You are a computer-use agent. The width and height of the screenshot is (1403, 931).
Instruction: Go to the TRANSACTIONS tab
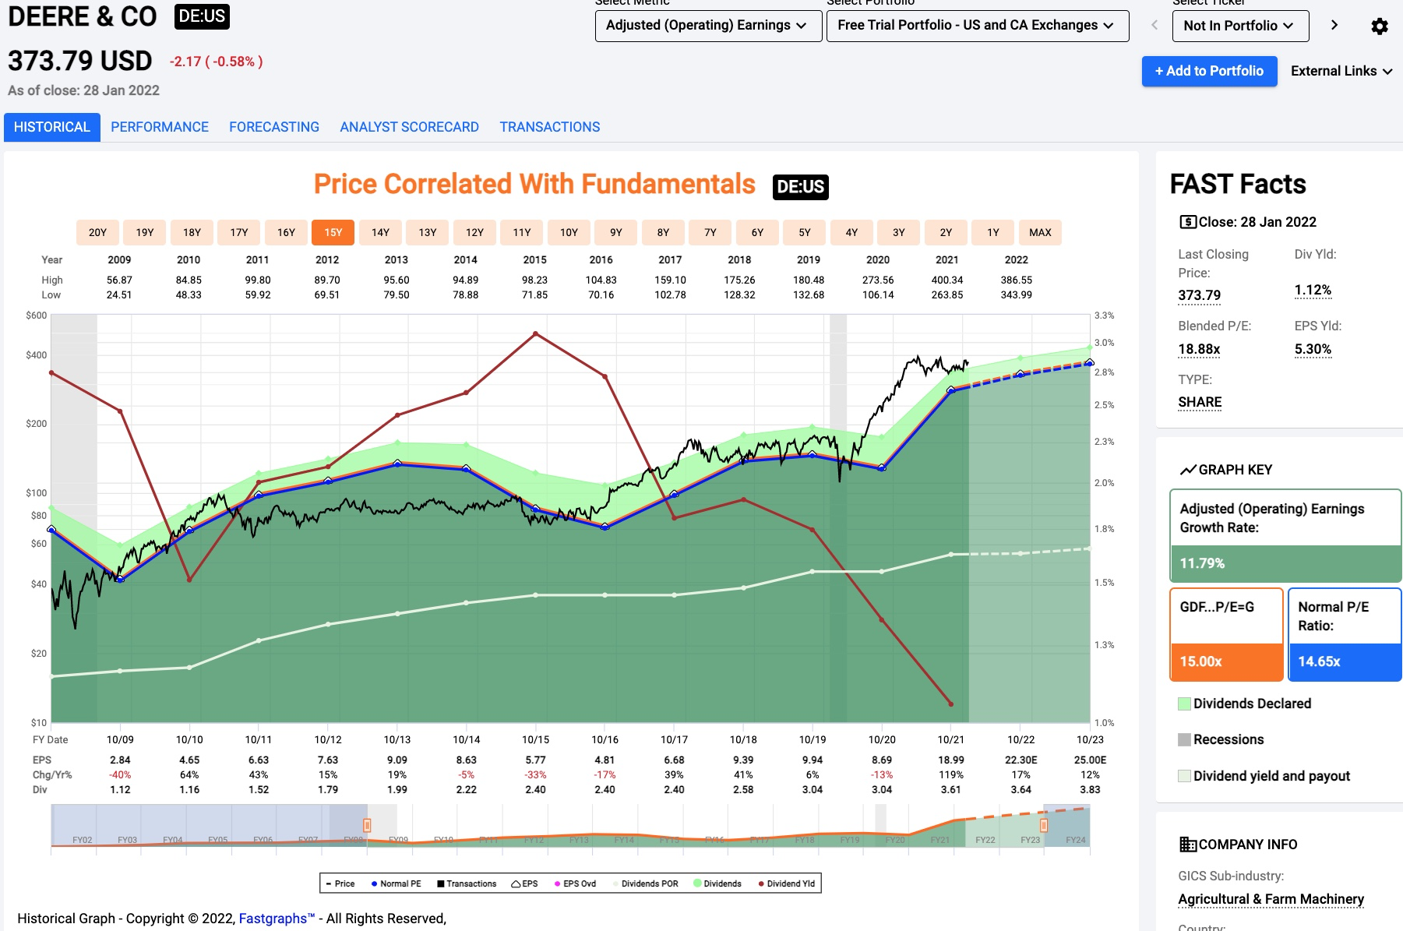(550, 127)
